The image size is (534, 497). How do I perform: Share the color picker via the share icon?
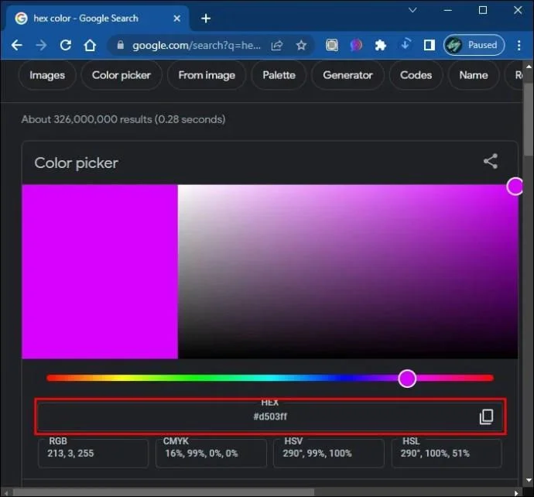coord(490,161)
